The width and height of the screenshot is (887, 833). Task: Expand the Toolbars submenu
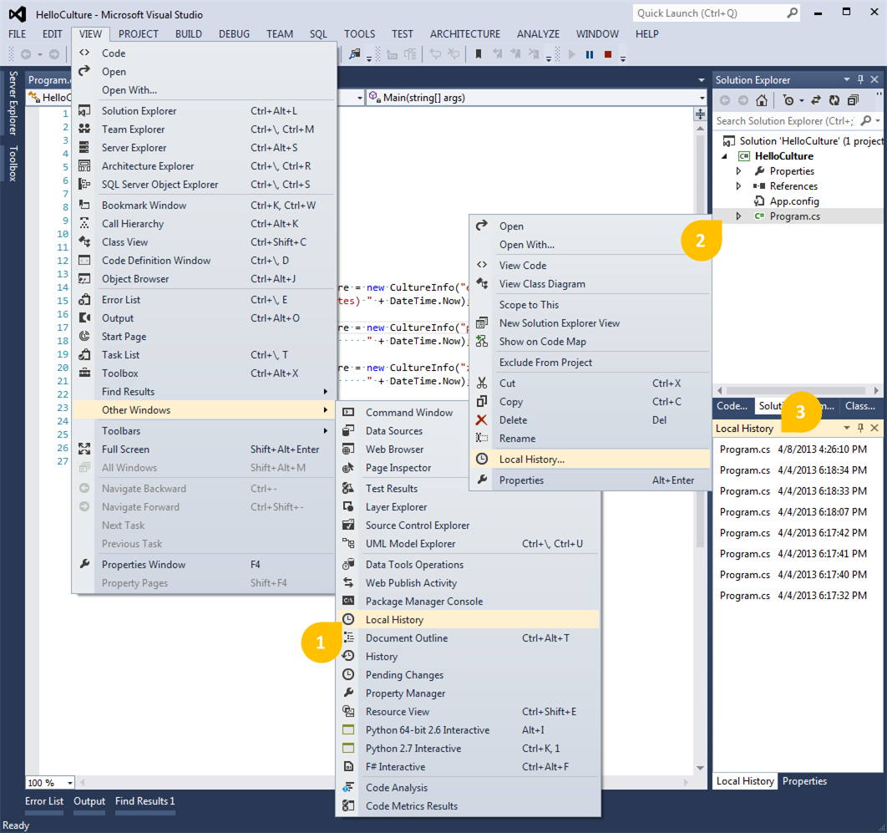pos(204,430)
